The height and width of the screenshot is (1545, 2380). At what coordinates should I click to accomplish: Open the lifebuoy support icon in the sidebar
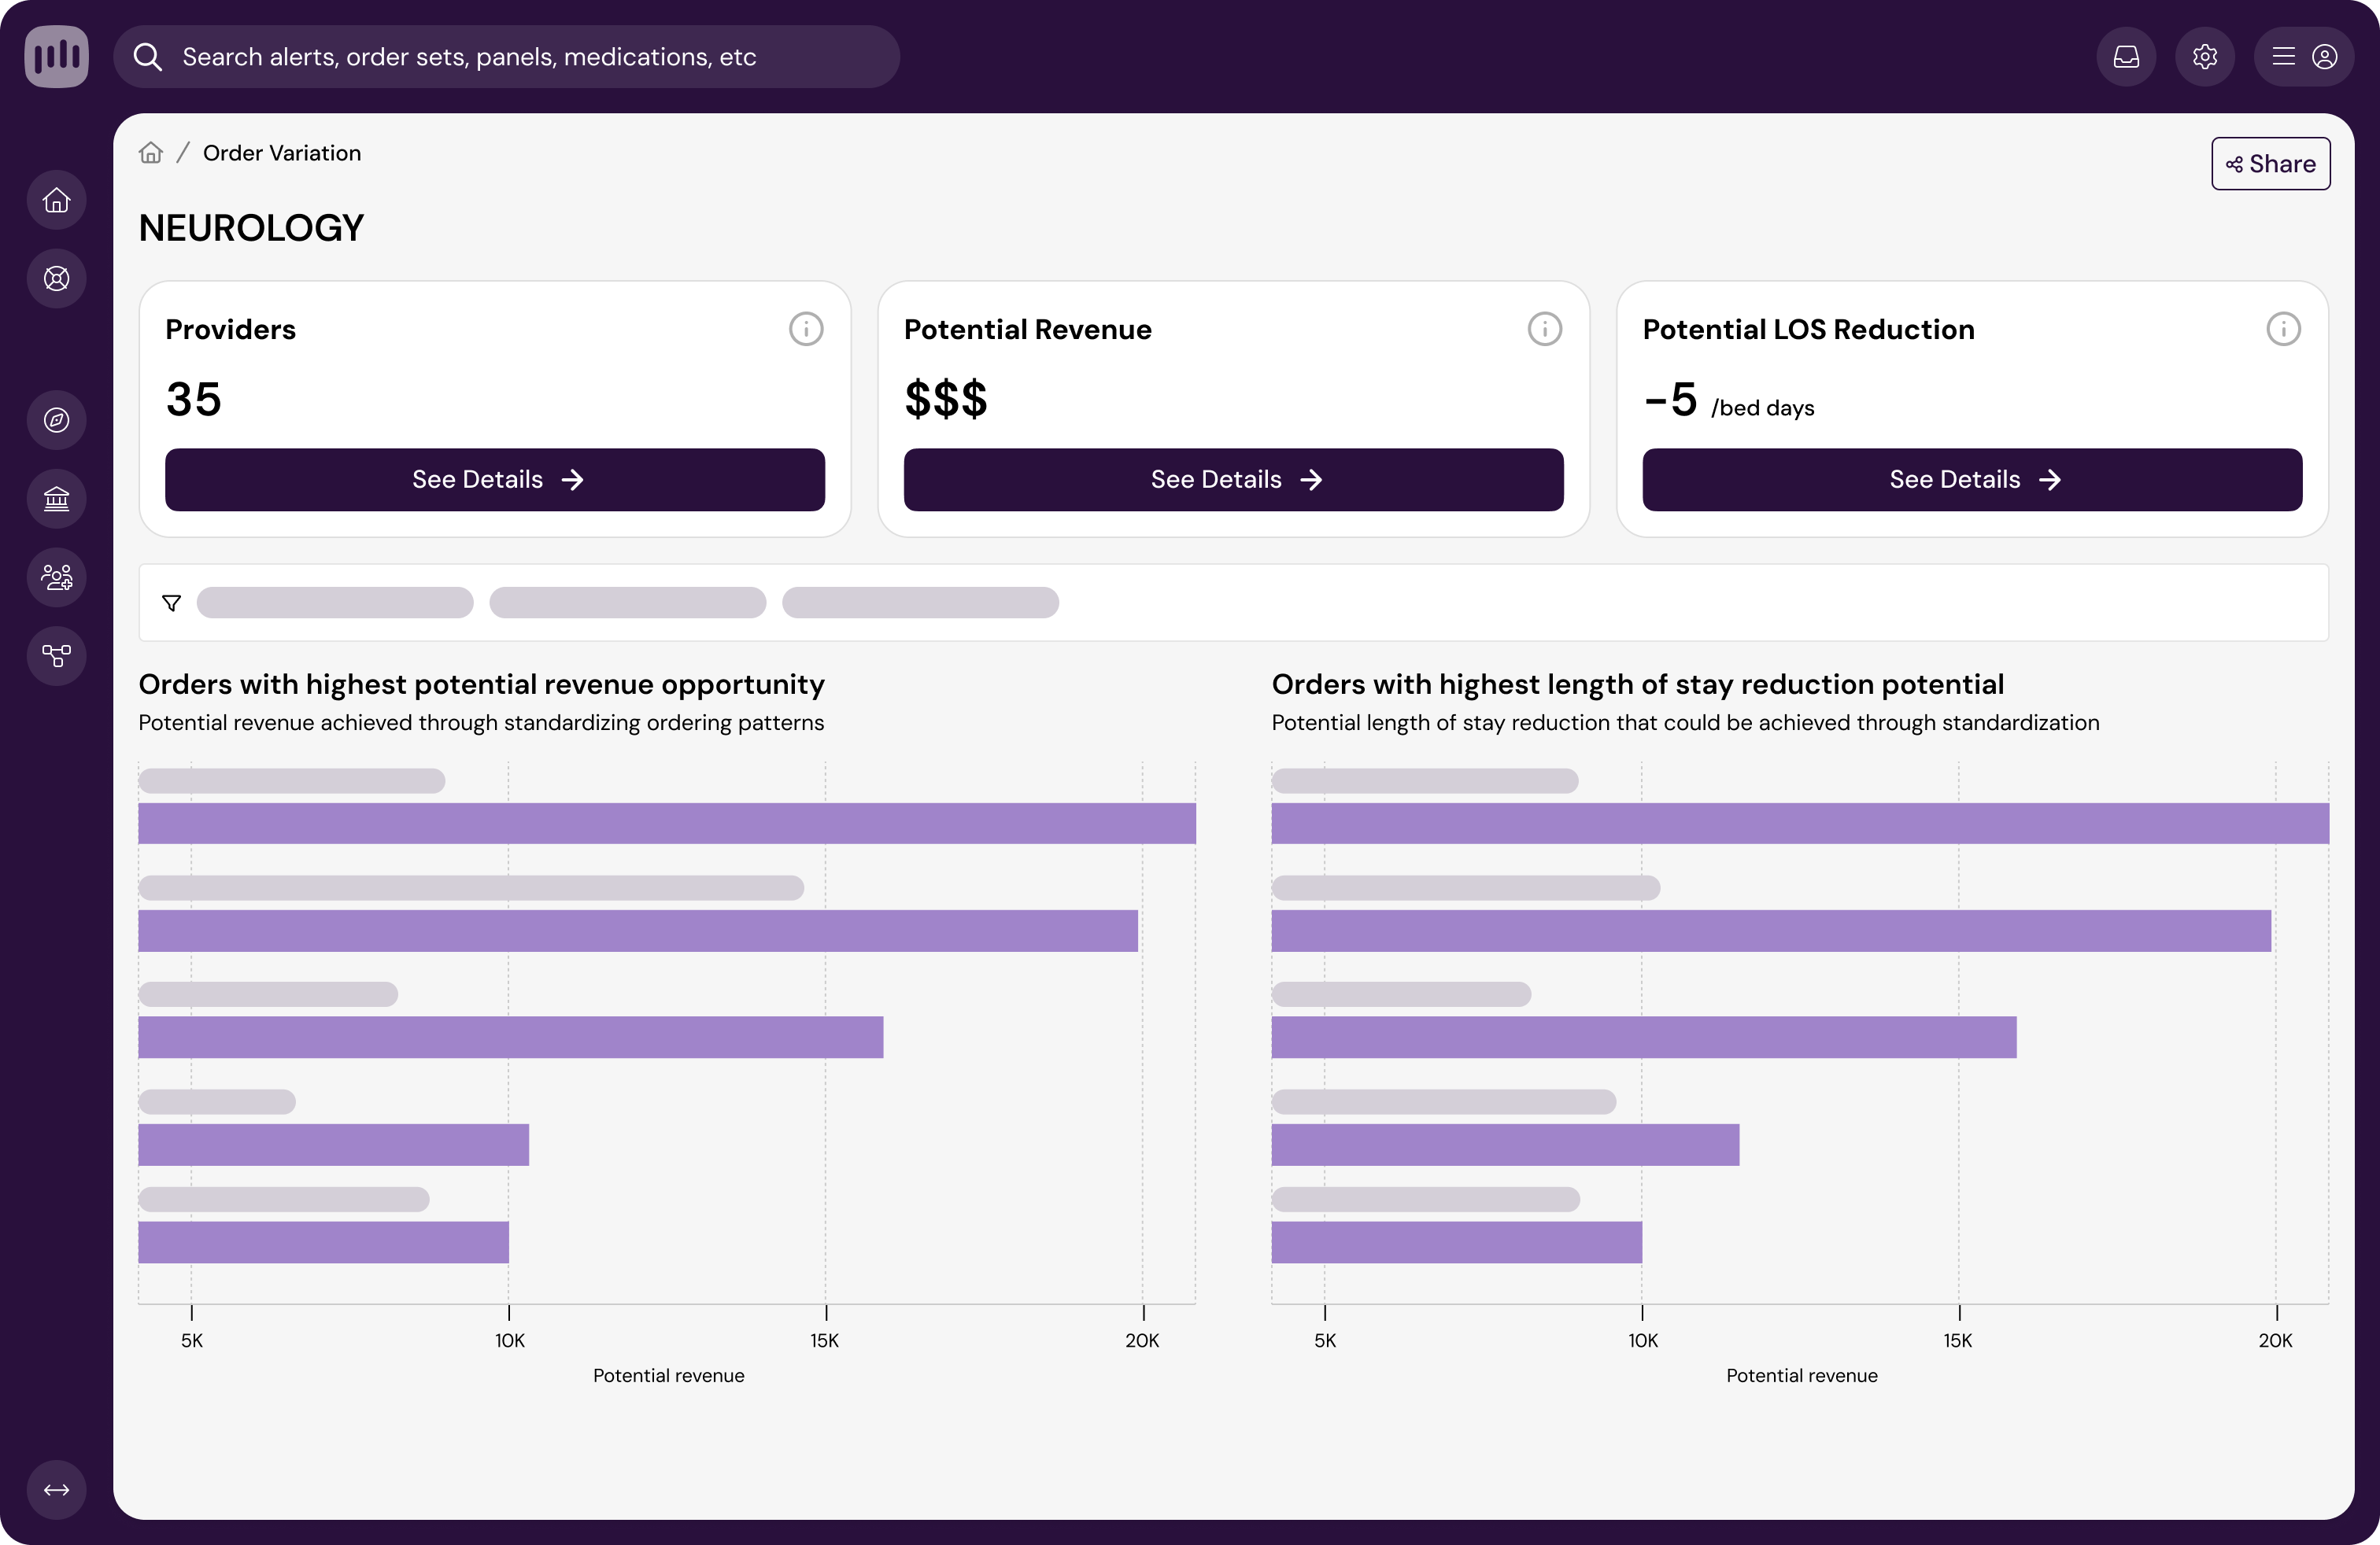tap(57, 278)
